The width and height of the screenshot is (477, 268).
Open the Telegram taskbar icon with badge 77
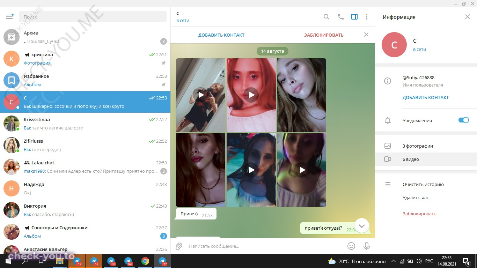162,261
